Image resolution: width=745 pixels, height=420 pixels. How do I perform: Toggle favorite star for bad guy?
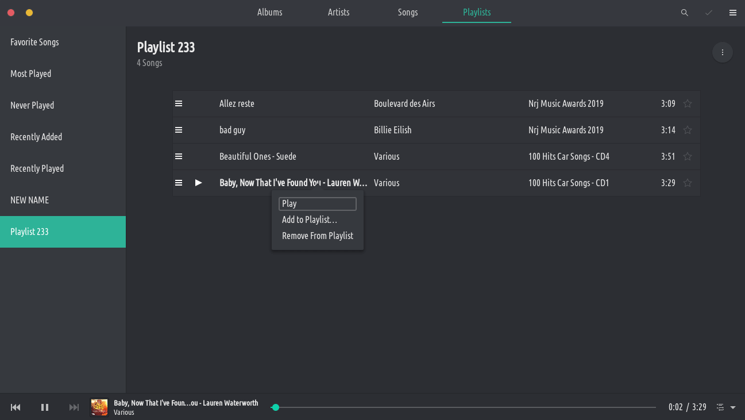pyautogui.click(x=688, y=130)
